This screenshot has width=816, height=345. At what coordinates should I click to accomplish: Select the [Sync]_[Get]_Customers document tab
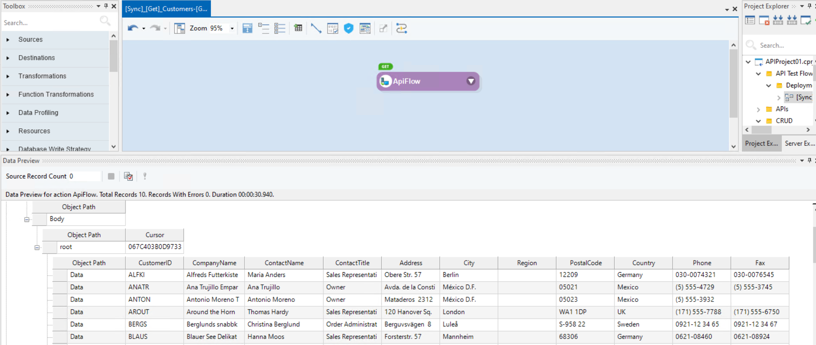pos(166,9)
